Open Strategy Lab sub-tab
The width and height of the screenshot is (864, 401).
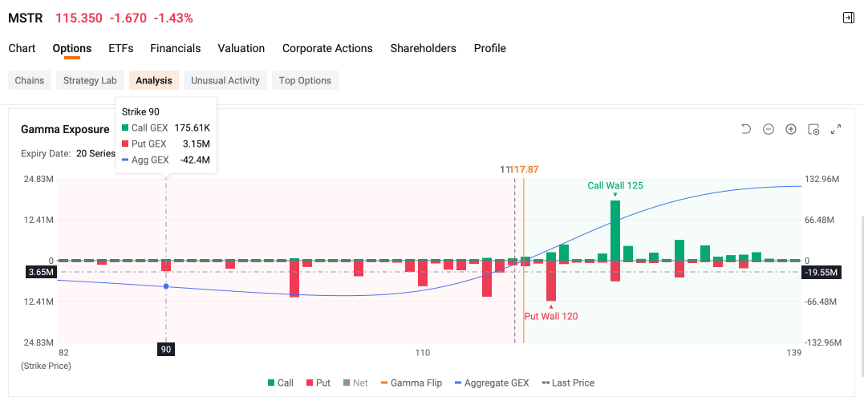(90, 80)
